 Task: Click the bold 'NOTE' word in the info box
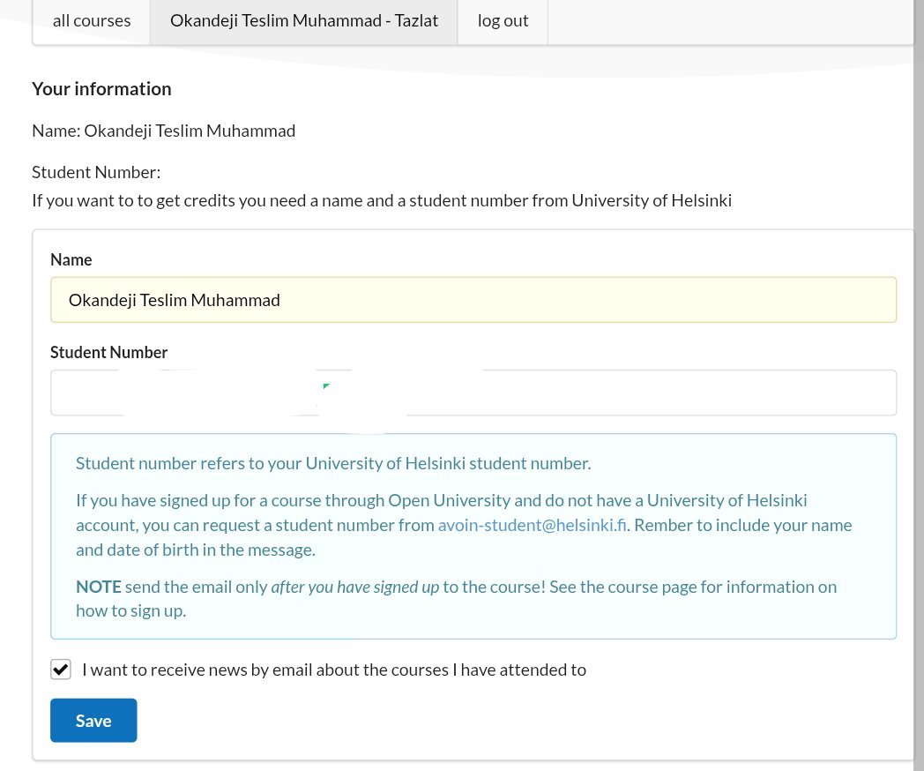point(99,587)
